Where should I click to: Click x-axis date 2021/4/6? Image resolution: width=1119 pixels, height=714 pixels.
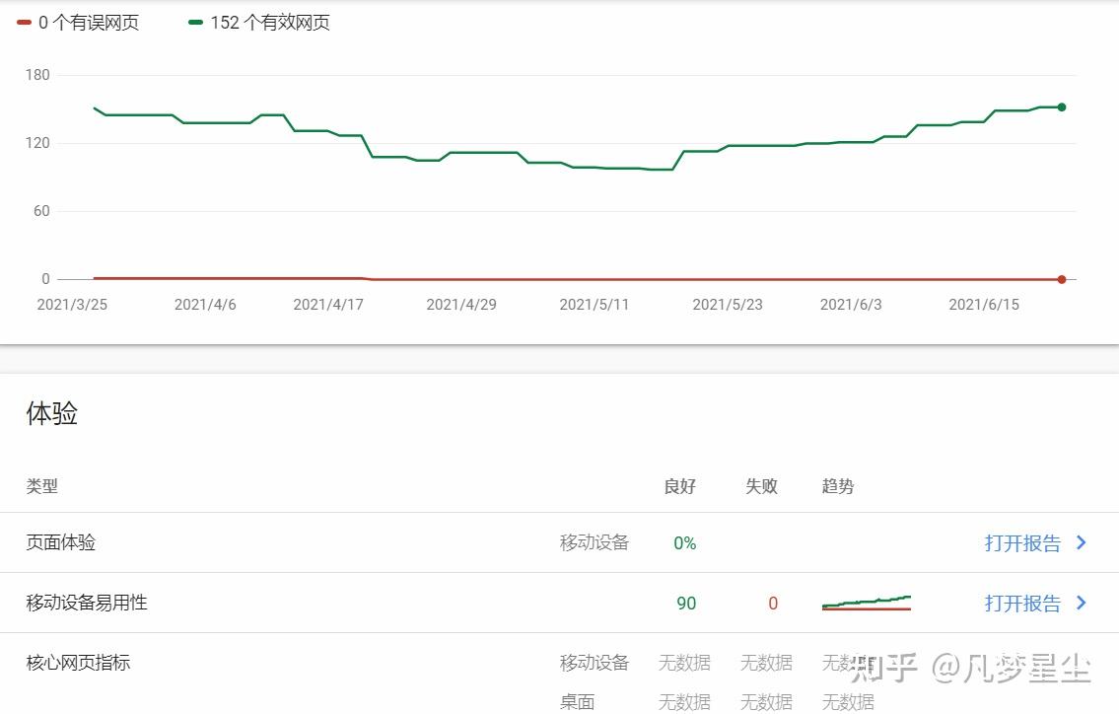coord(205,305)
